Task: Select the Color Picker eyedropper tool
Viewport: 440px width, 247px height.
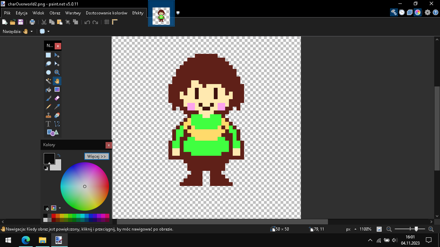Action: pyautogui.click(x=57, y=107)
